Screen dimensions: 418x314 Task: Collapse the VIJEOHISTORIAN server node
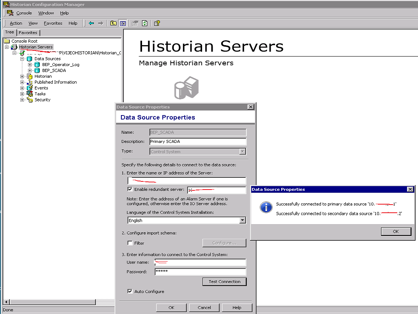[x=14, y=53]
